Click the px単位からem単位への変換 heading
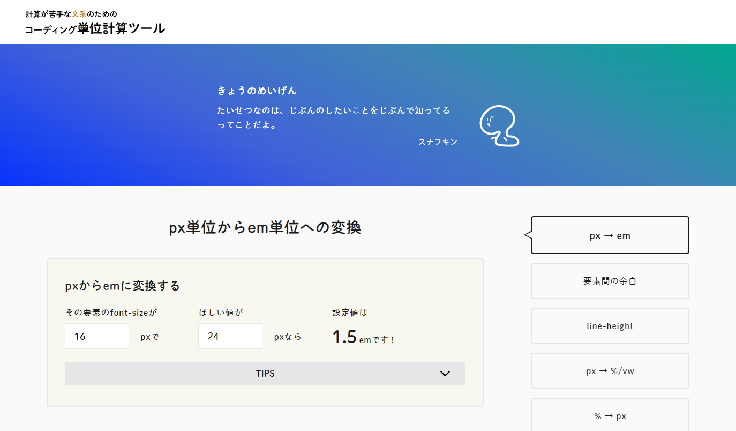The width and height of the screenshot is (736, 431). tap(265, 228)
